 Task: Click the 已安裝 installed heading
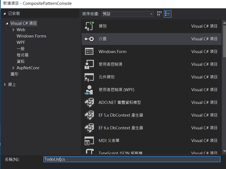point(14,13)
